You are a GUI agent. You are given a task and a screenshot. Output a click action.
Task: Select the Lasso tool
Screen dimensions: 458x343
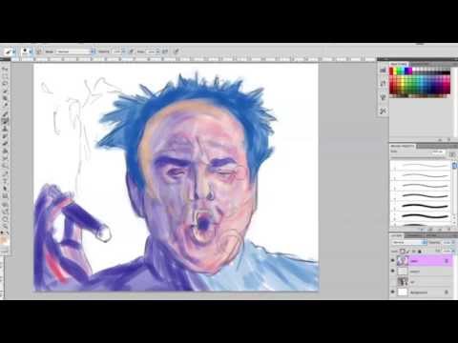(5, 84)
